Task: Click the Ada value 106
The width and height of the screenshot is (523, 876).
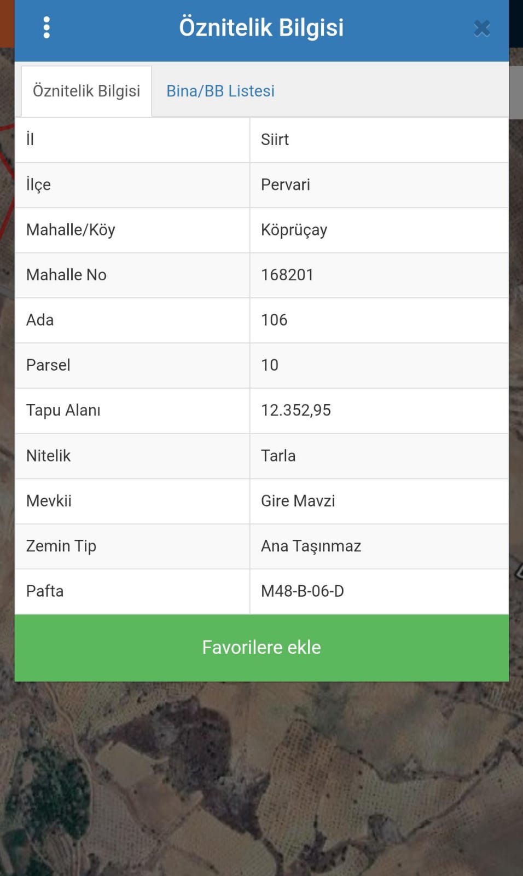Action: pyautogui.click(x=274, y=320)
